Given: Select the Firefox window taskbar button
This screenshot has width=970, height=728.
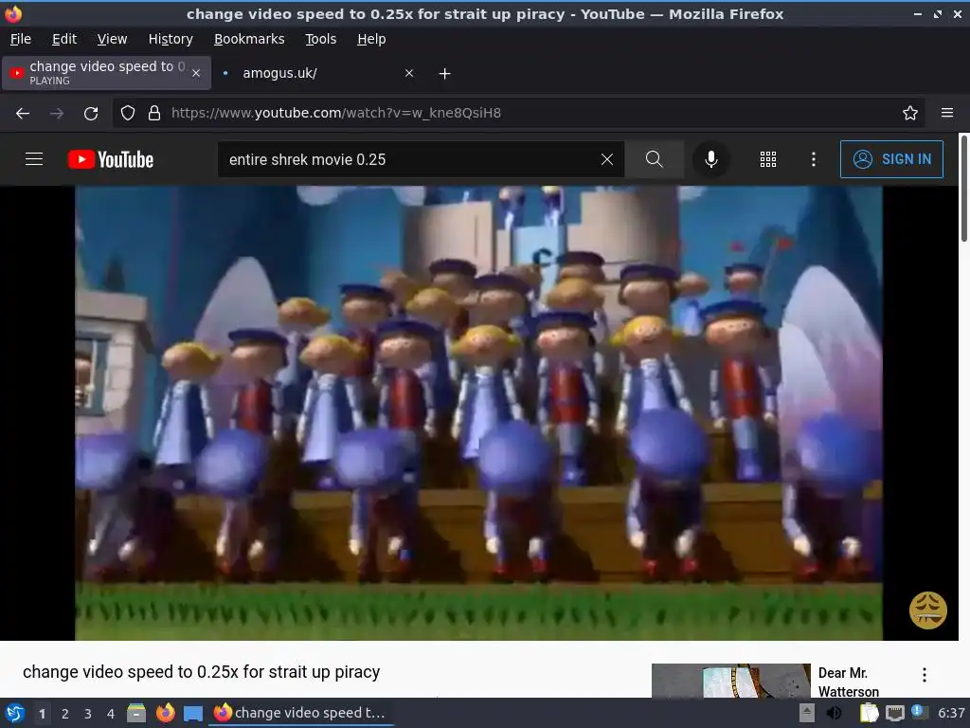Looking at the screenshot, I should coord(302,713).
